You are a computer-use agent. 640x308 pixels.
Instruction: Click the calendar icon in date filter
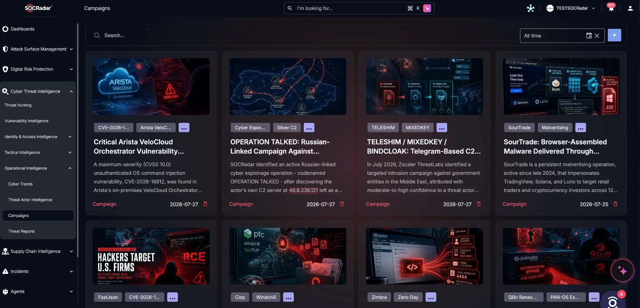(589, 36)
